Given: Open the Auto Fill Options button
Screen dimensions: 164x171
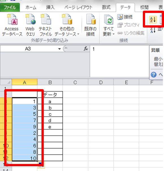Looking at the screenshot, I should click(41, 165).
